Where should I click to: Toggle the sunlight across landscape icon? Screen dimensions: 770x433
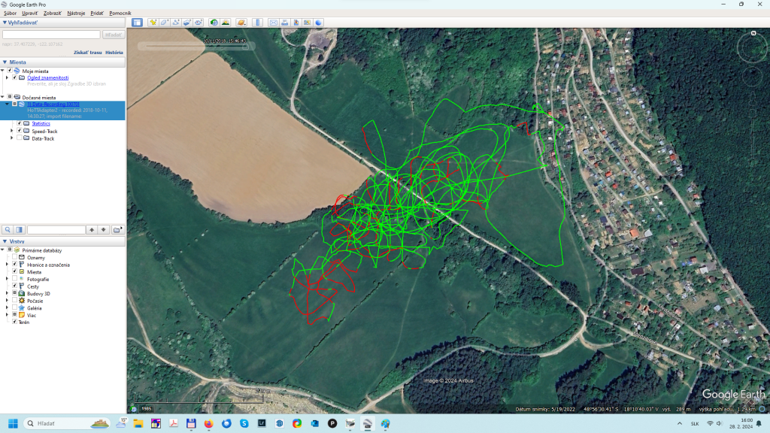coord(226,23)
